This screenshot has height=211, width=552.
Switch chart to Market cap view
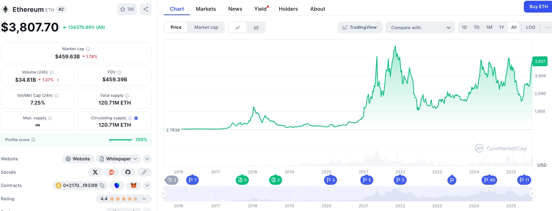click(206, 27)
